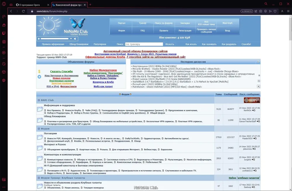Open sidebar settings via the gear icon

pyautogui.click(x=4, y=81)
